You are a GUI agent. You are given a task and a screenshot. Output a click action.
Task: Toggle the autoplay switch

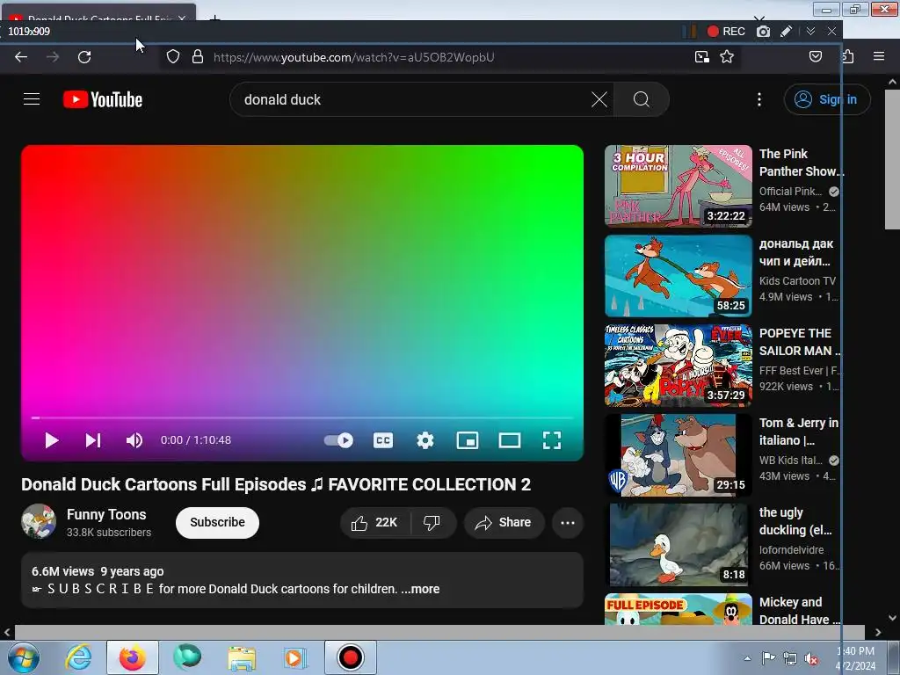coord(338,440)
